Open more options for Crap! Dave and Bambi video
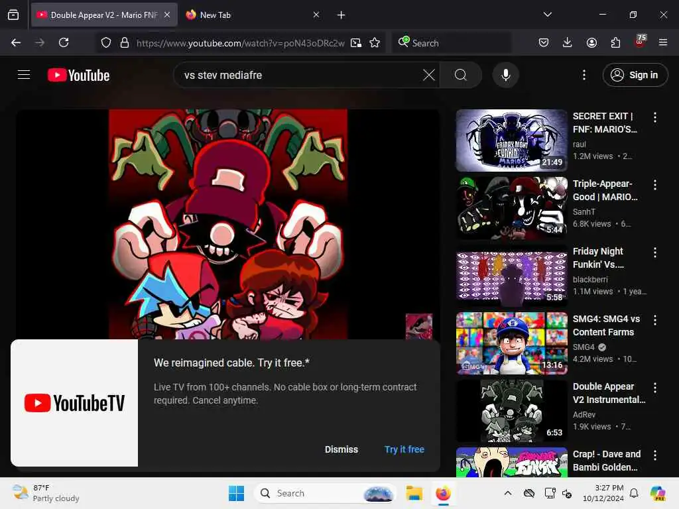Screen dimensions: 679x509 coord(654,455)
